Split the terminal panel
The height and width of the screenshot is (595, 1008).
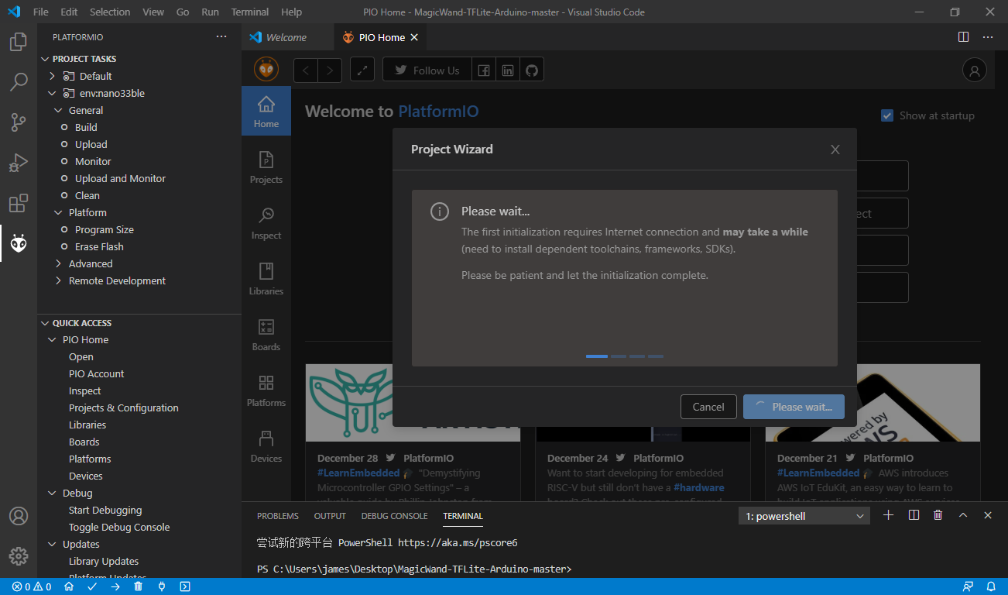point(914,515)
